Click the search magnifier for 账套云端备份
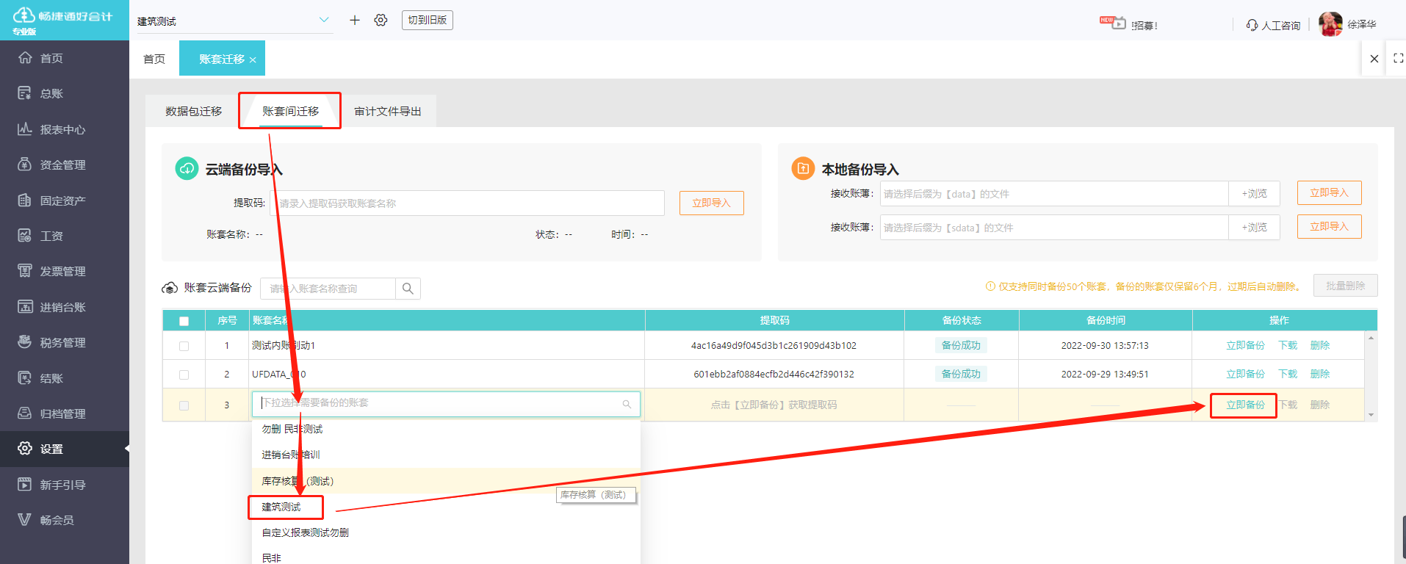 tap(408, 289)
